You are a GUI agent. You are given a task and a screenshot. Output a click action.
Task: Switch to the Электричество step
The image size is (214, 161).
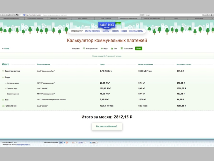pos(90,49)
